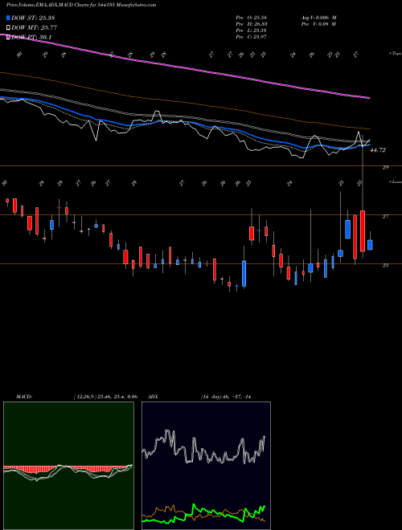Select the 'DOW ST: 25.38' legend text
Viewport: 402px width, 530px height.
tap(33, 18)
